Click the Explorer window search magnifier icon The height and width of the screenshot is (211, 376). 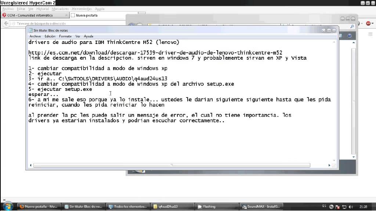pyautogui.click(x=352, y=26)
